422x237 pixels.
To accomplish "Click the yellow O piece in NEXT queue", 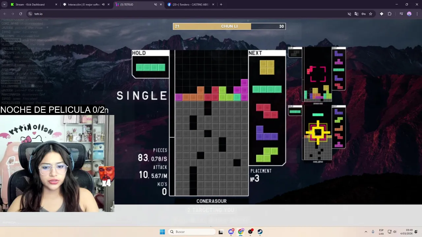I will point(267,67).
